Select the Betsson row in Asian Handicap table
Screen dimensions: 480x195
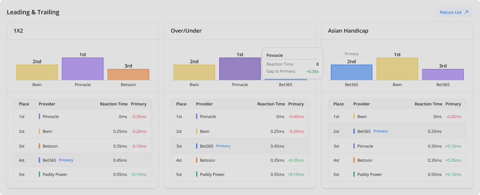point(397,160)
